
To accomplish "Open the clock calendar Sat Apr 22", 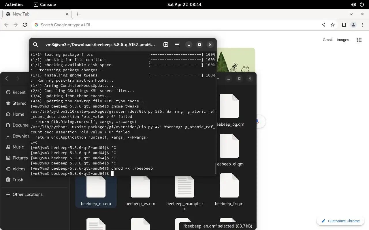I will [x=184, y=5].
